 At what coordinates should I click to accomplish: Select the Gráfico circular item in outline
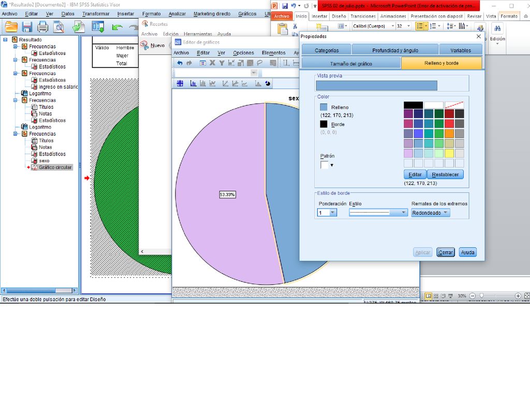pyautogui.click(x=55, y=167)
